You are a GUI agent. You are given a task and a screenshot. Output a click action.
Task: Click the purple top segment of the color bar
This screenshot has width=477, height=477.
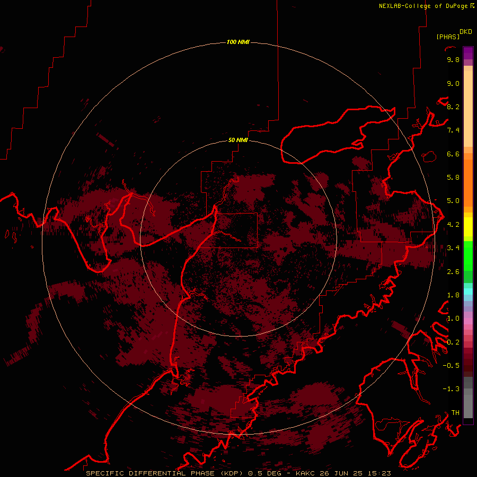tap(468, 53)
